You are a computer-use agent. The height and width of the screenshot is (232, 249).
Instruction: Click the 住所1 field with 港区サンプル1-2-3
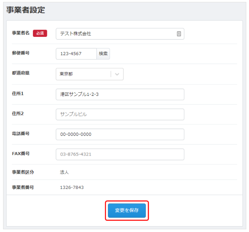click(120, 94)
